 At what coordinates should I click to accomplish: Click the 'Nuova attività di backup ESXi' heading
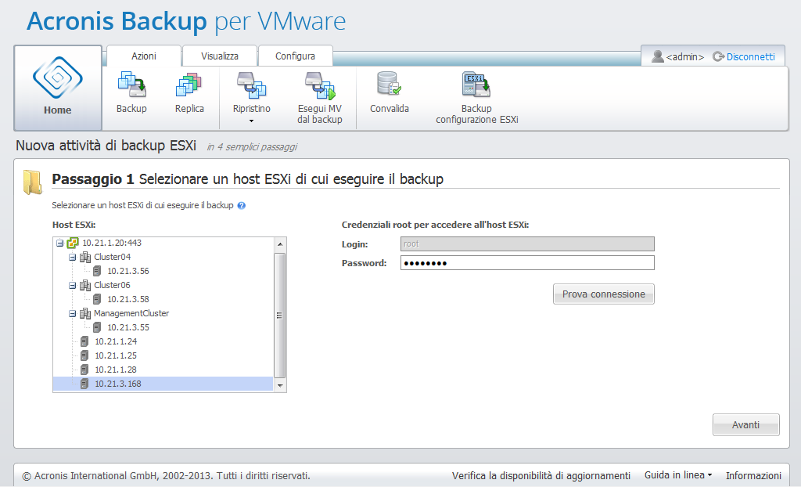coord(106,146)
